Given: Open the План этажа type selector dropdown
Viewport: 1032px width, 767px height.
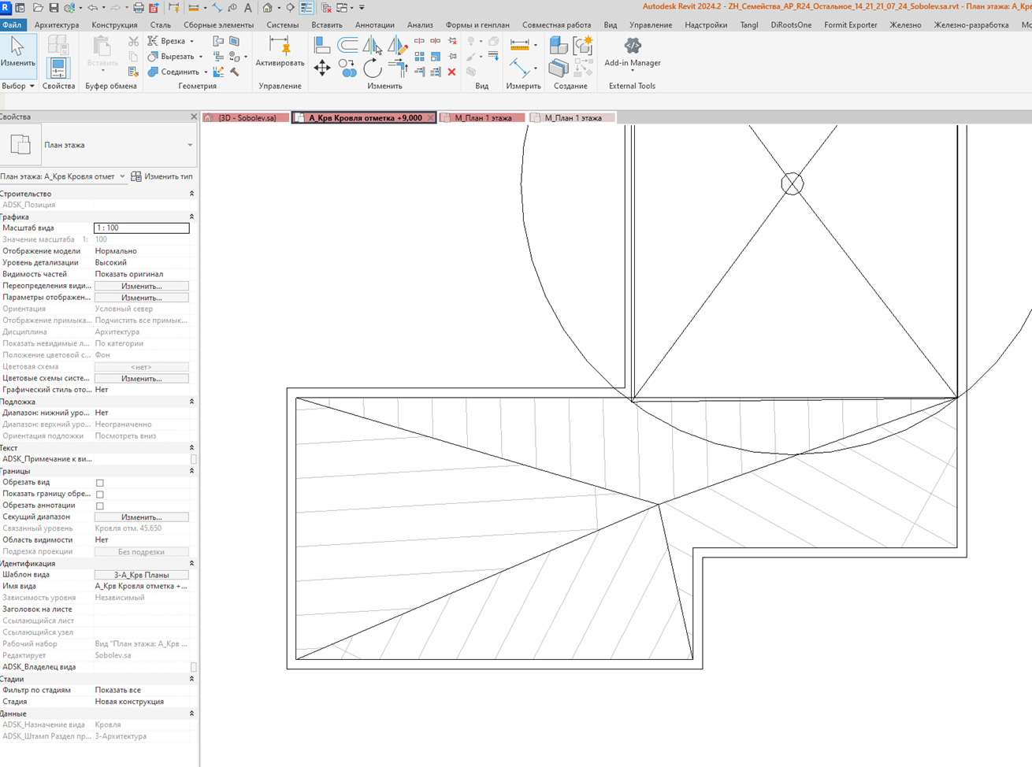Looking at the screenshot, I should [190, 145].
